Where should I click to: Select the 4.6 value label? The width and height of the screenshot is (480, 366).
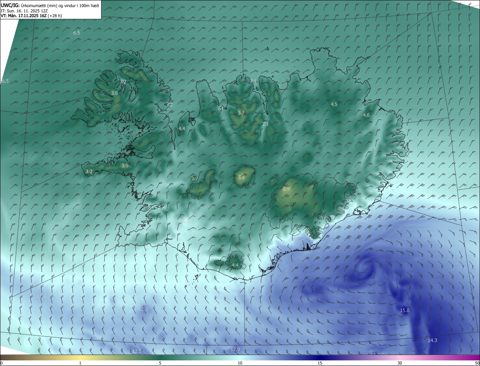click(366, 115)
